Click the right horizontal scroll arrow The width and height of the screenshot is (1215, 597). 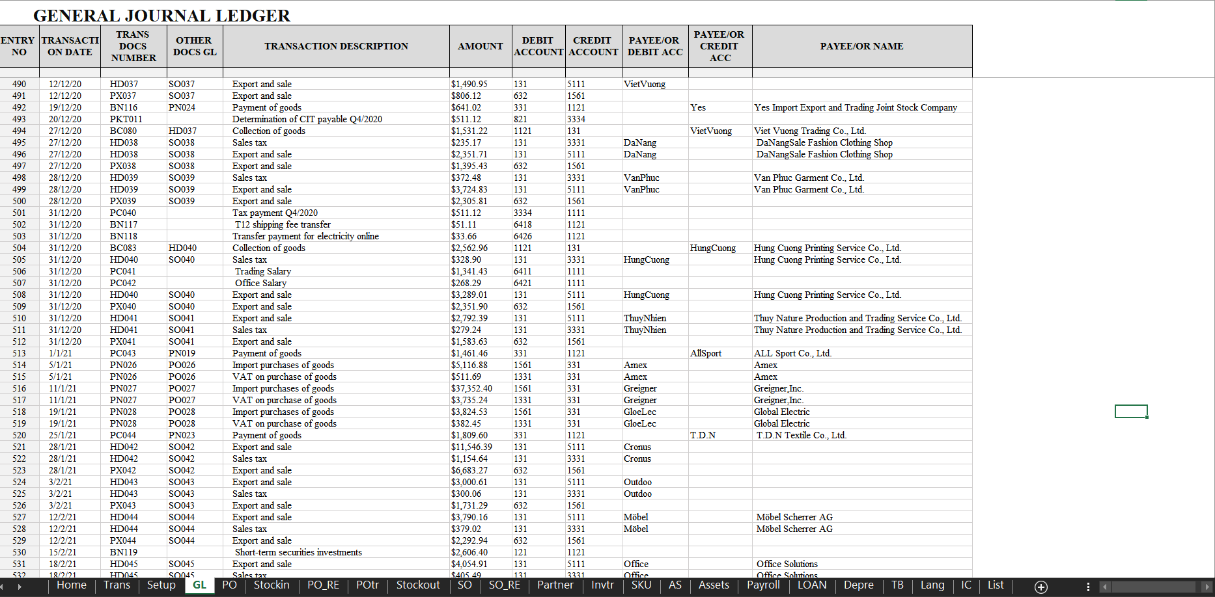[1208, 587]
